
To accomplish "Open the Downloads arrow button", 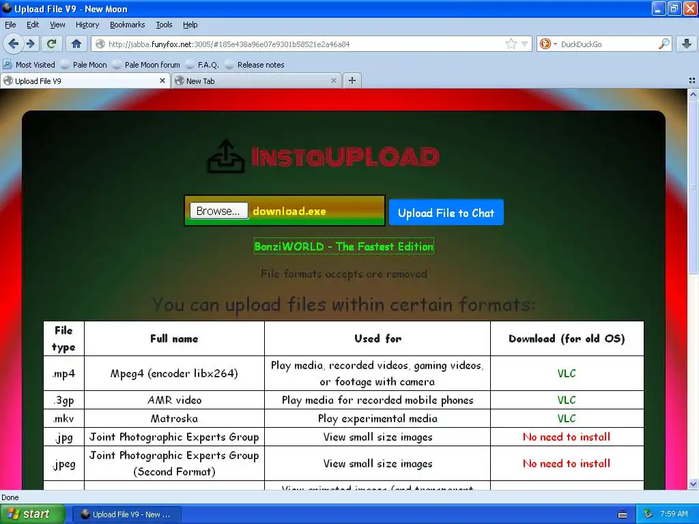I will coord(687,44).
